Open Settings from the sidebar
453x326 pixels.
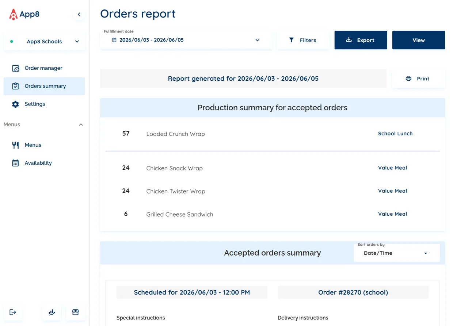click(44, 104)
